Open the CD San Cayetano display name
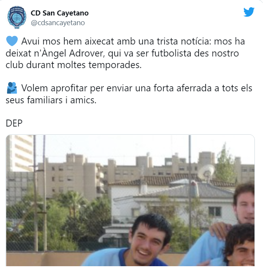This screenshot has height=272, width=268. click(60, 13)
